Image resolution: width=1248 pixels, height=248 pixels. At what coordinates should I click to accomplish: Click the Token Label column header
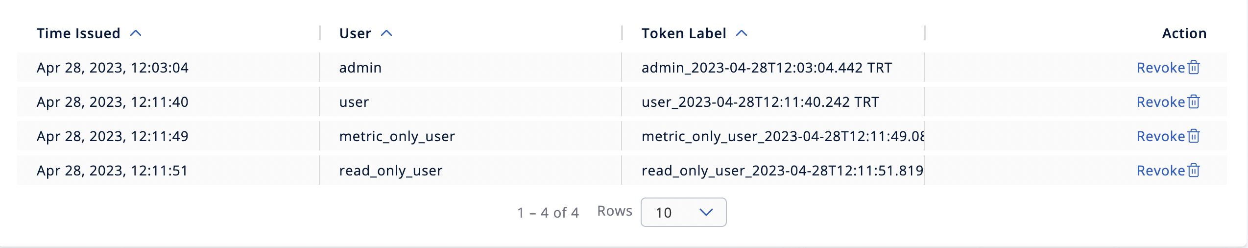684,33
